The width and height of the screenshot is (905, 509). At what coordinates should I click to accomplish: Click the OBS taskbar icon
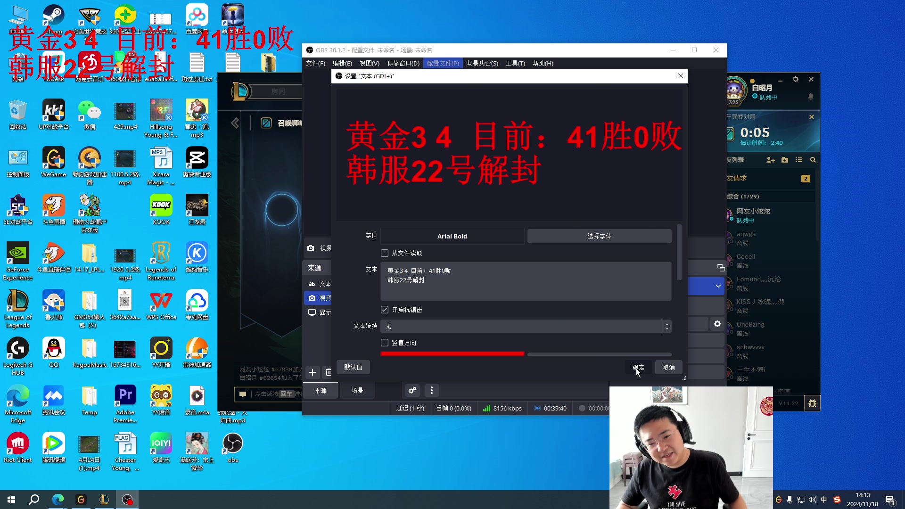click(127, 499)
